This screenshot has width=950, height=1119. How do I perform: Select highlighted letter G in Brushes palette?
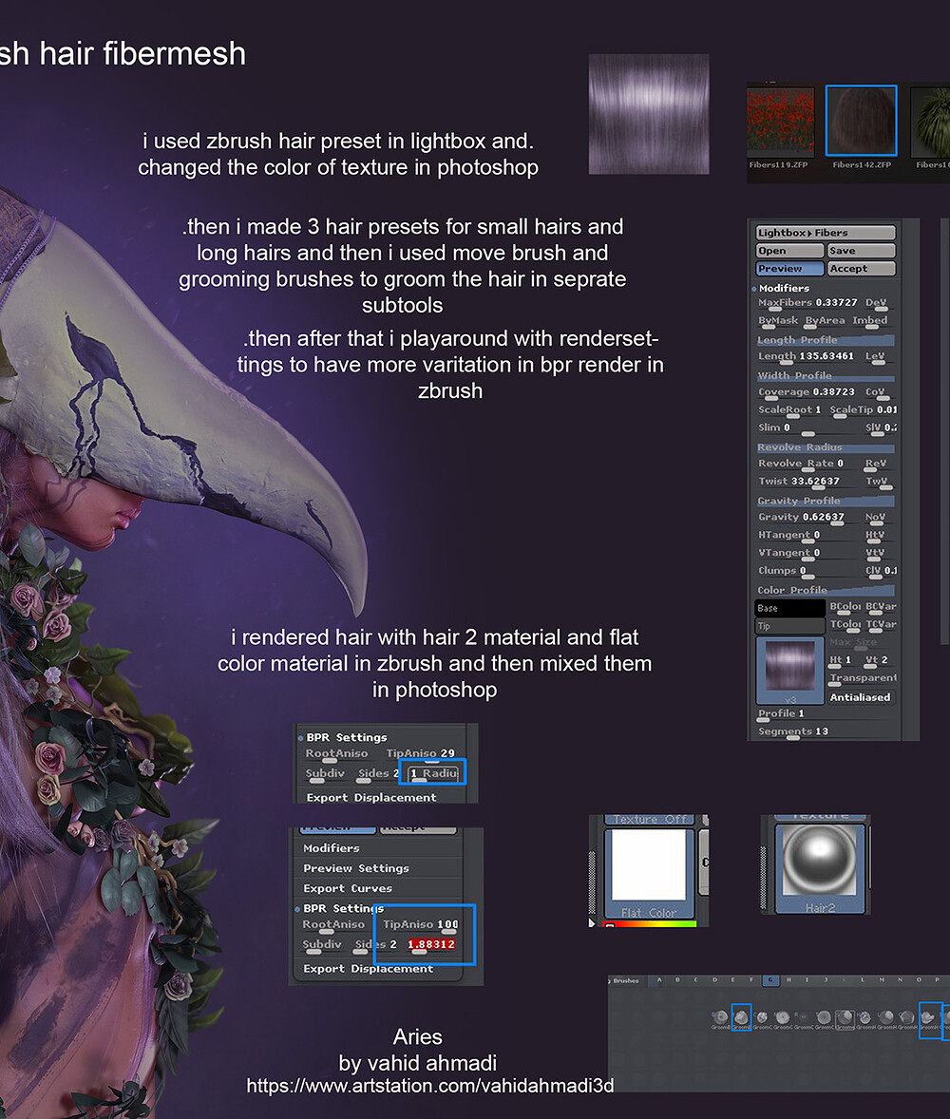[770, 980]
